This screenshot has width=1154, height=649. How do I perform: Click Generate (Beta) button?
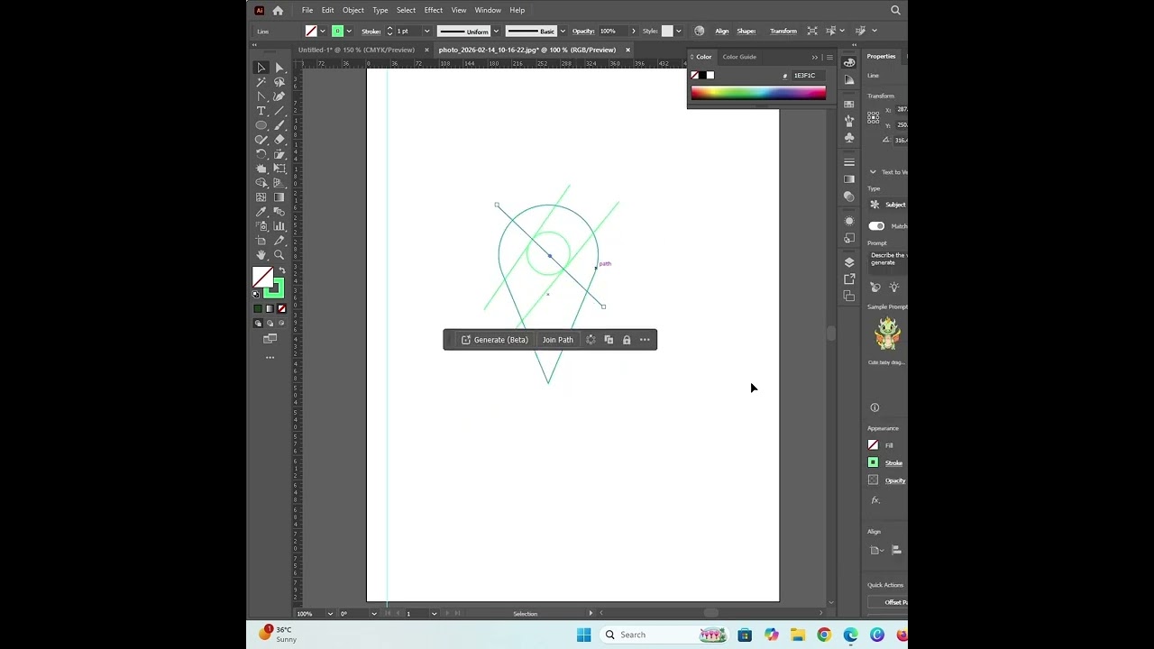pos(494,340)
